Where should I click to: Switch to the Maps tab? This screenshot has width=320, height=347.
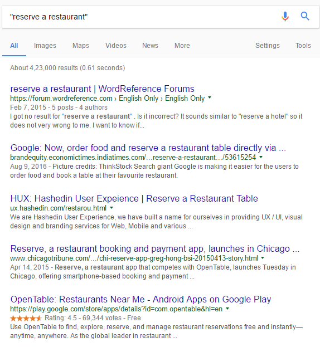pos(81,46)
